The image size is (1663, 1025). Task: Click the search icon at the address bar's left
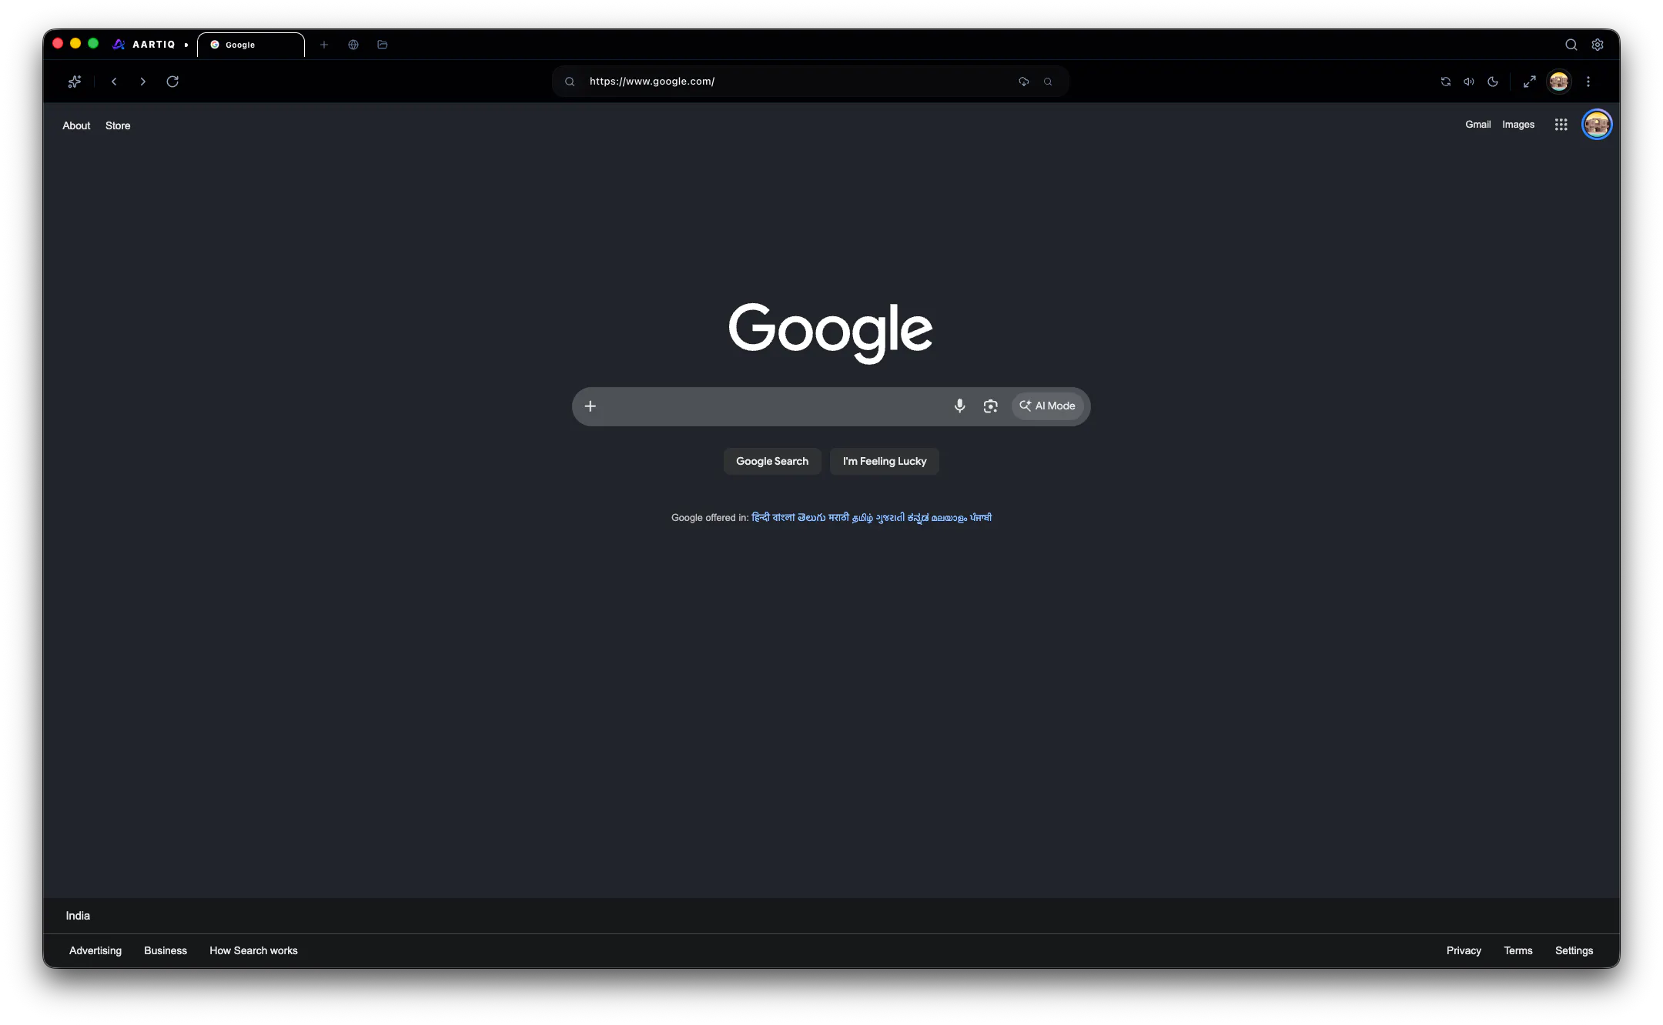[570, 82]
